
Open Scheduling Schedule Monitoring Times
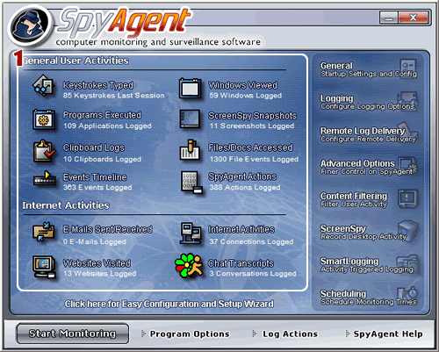coord(369,298)
